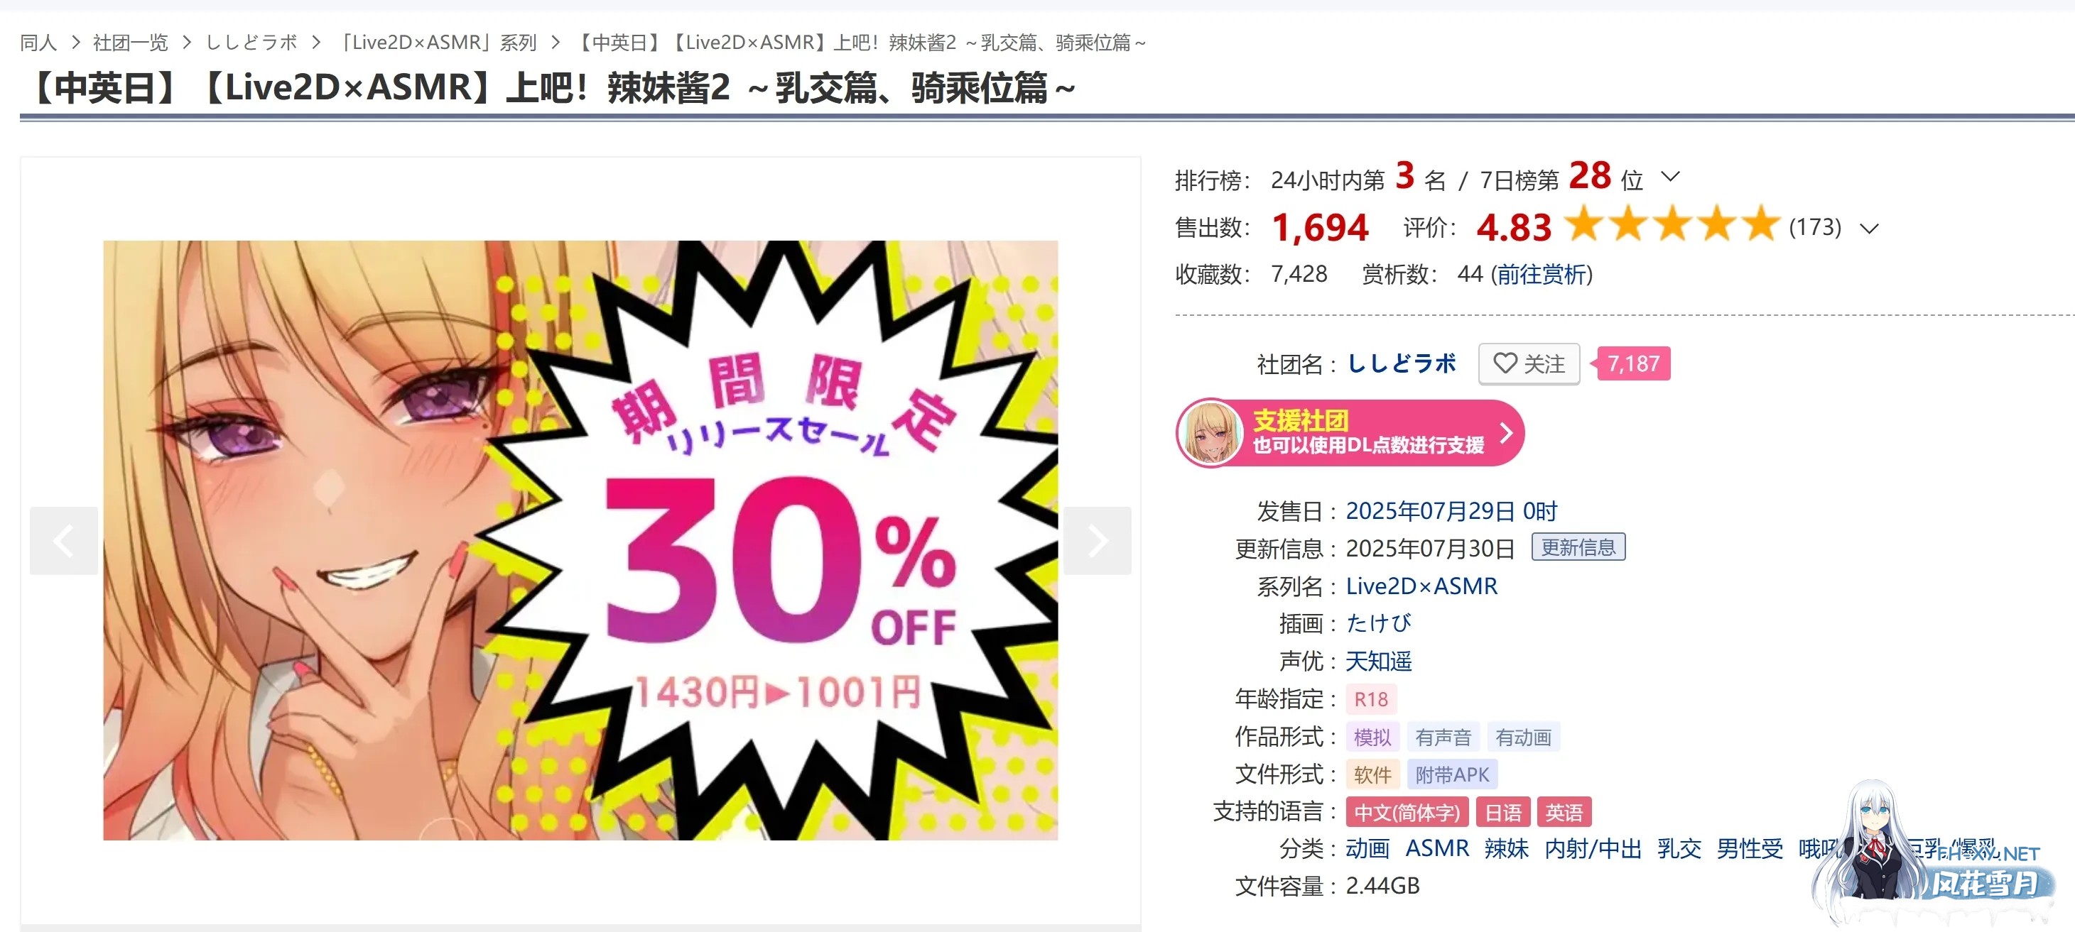Click the five-star rating icons

[1672, 224]
